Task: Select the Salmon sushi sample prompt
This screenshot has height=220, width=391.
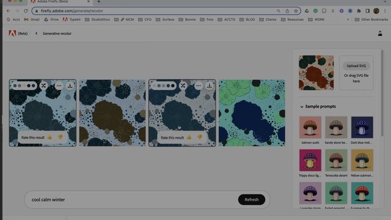Action: point(310,130)
